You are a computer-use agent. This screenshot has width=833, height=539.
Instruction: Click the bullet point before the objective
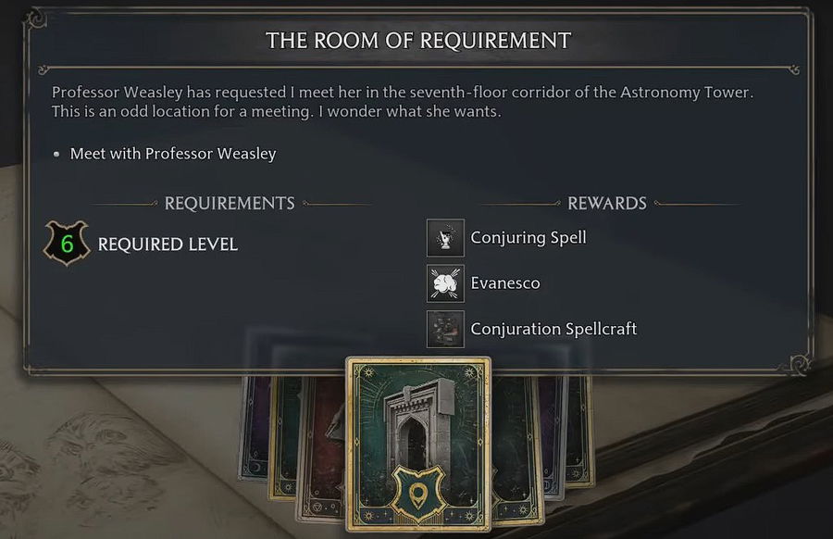click(57, 154)
